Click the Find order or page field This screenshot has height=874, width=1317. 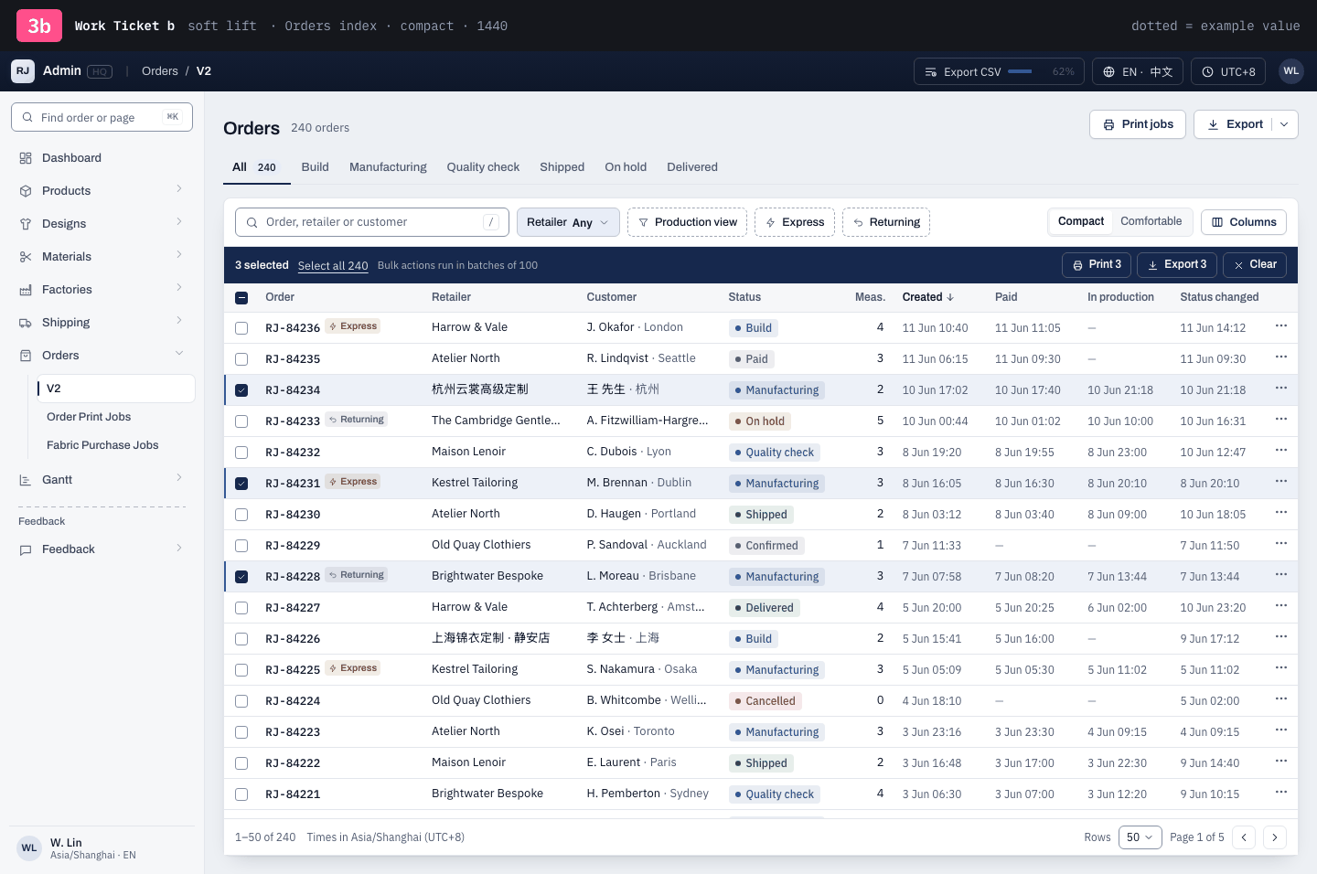tap(102, 117)
